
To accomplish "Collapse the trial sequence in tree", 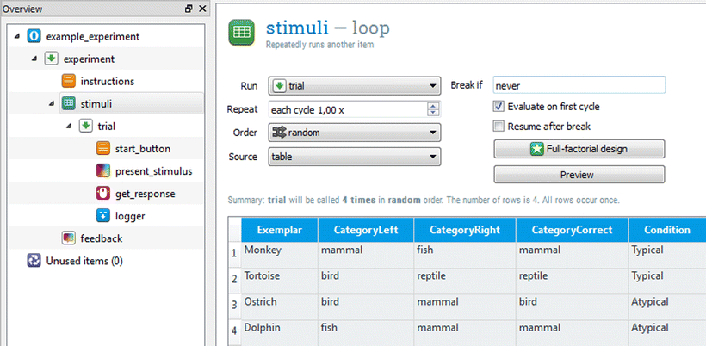I will point(68,127).
